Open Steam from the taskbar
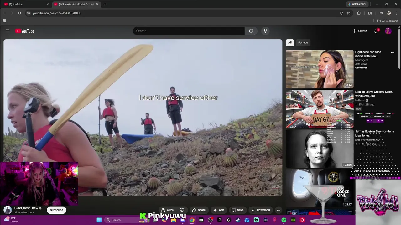The height and width of the screenshot is (225, 401). [238, 220]
